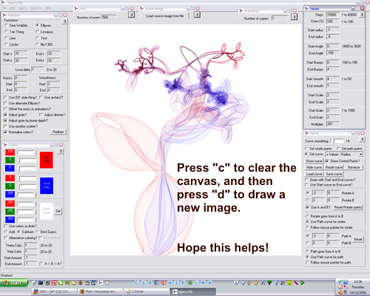This screenshot has height=296, width=370.
Task: Click the Function panel title logo icon
Action: 4,16
